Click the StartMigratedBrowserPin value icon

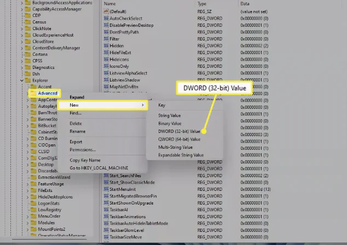click(106, 196)
